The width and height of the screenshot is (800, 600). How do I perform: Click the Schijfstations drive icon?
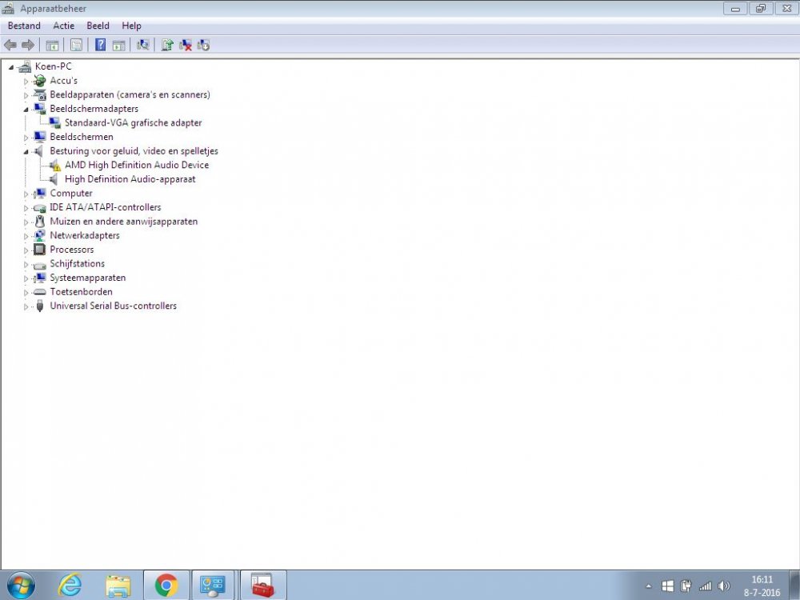point(39,264)
